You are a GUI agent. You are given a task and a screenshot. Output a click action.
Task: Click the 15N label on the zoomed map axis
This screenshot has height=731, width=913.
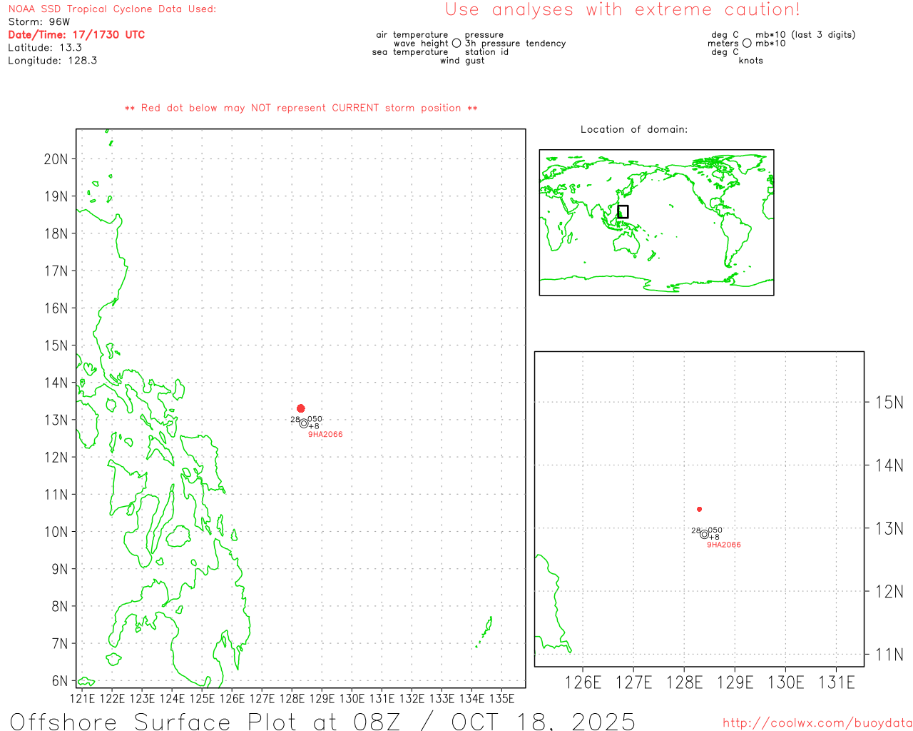889,403
